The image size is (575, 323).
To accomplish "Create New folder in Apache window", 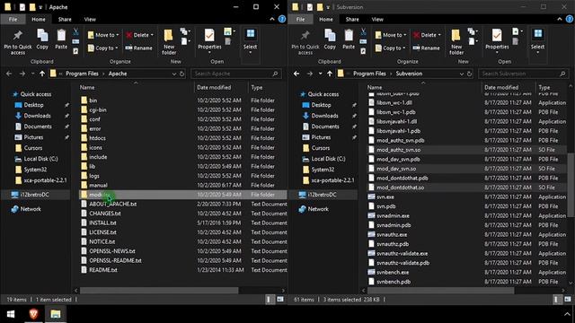I will (169, 42).
